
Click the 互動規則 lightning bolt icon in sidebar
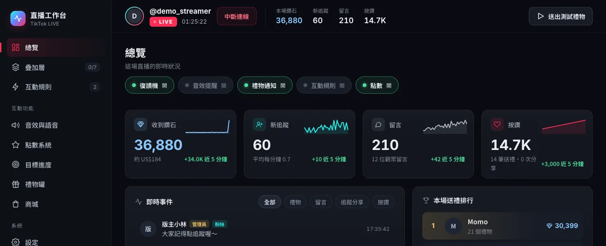tap(16, 87)
